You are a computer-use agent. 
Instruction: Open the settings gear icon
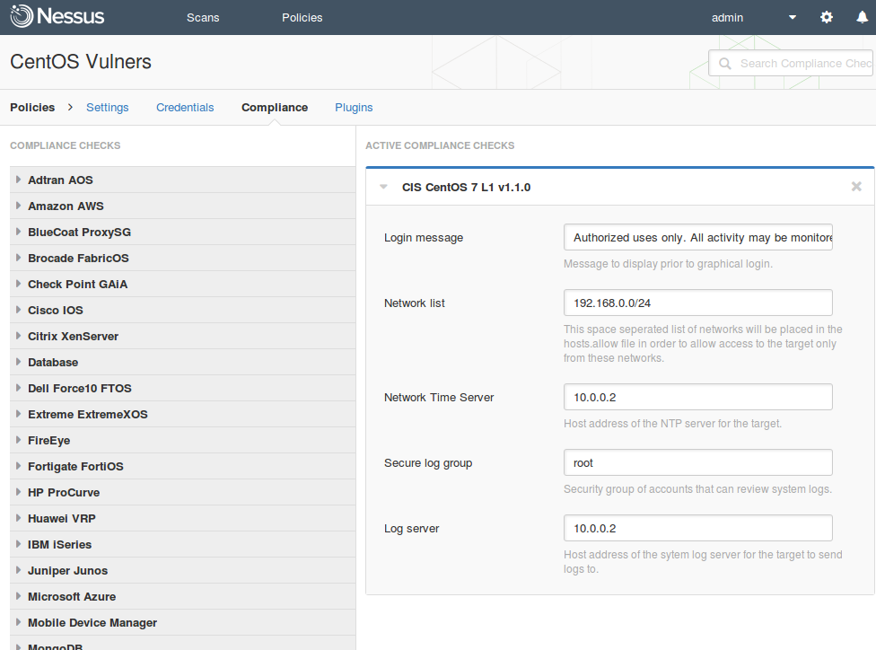827,17
